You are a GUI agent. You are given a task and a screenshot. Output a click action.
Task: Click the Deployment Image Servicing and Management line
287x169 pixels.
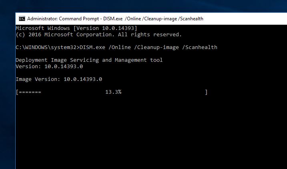89,60
